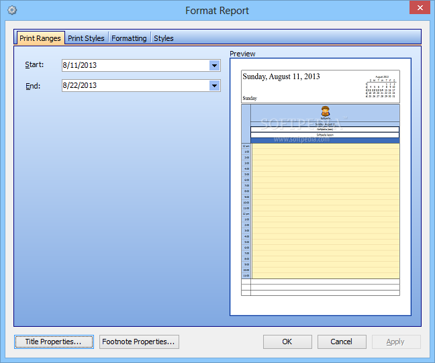Cancel the Format Report dialog
This screenshot has height=363, width=435.
342,342
